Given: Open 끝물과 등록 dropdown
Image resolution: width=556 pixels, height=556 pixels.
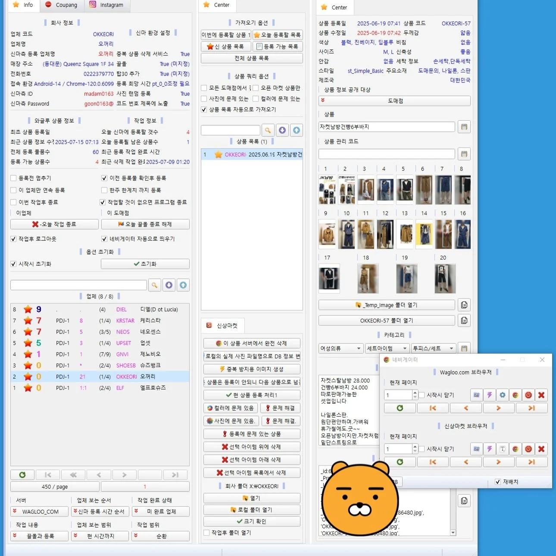Looking at the screenshot, I should 39,536.
